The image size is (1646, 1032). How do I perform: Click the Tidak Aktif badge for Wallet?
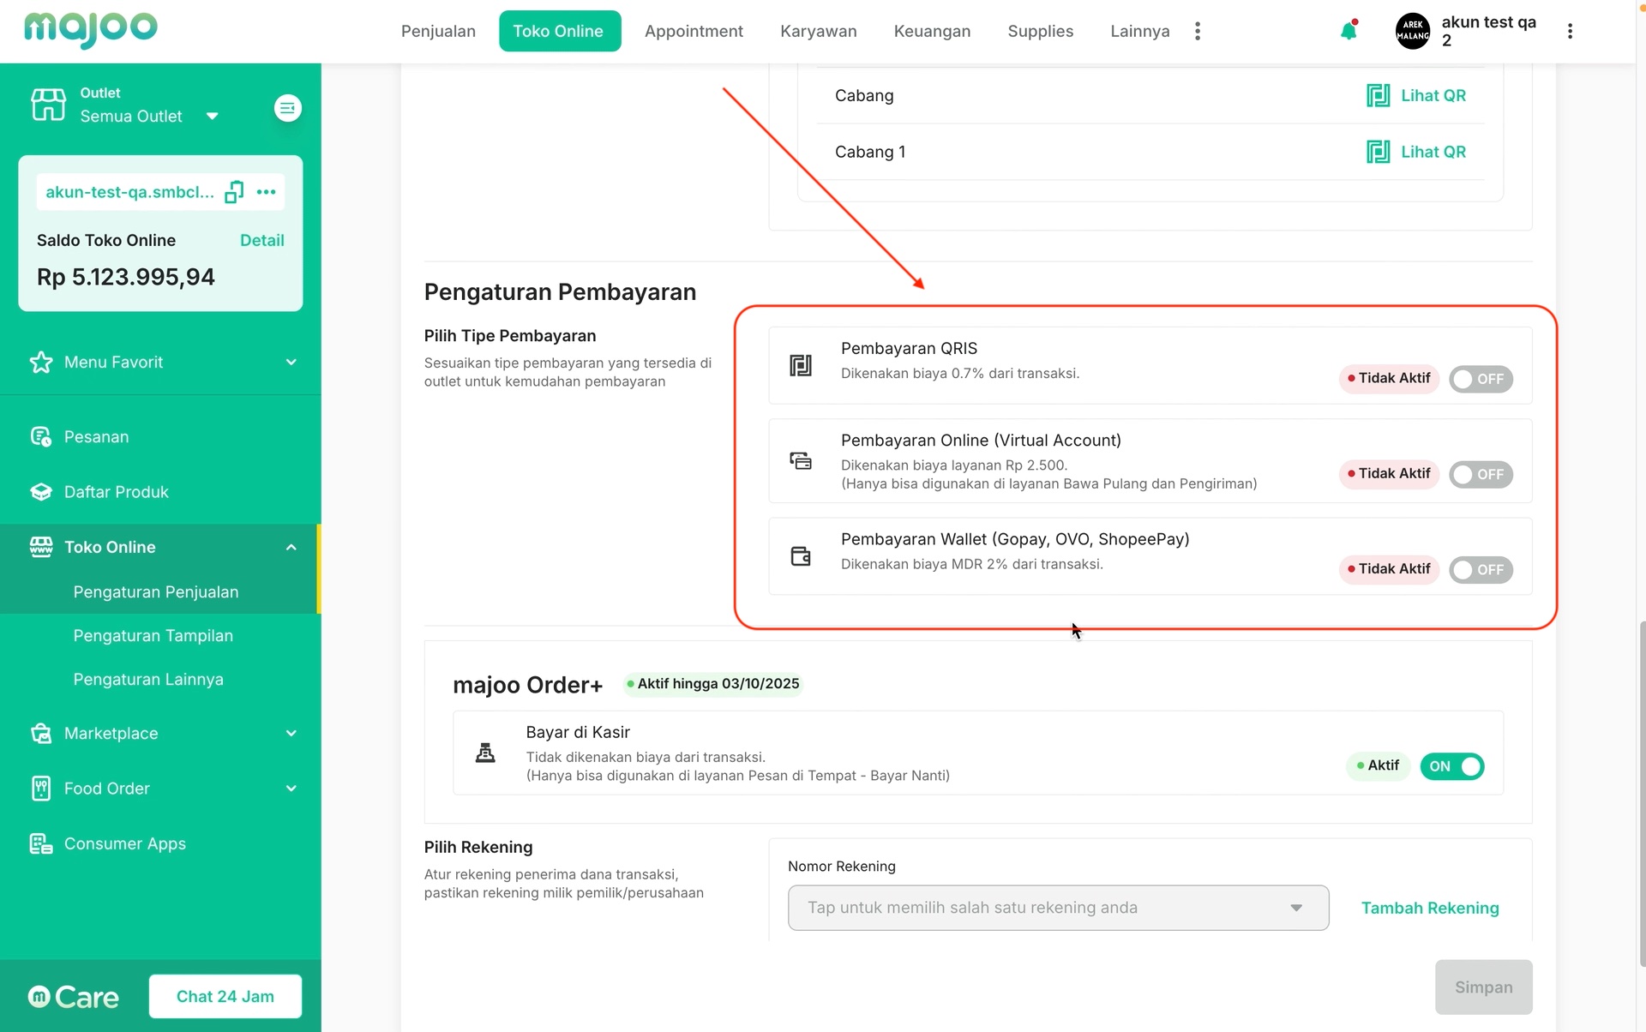coord(1389,569)
